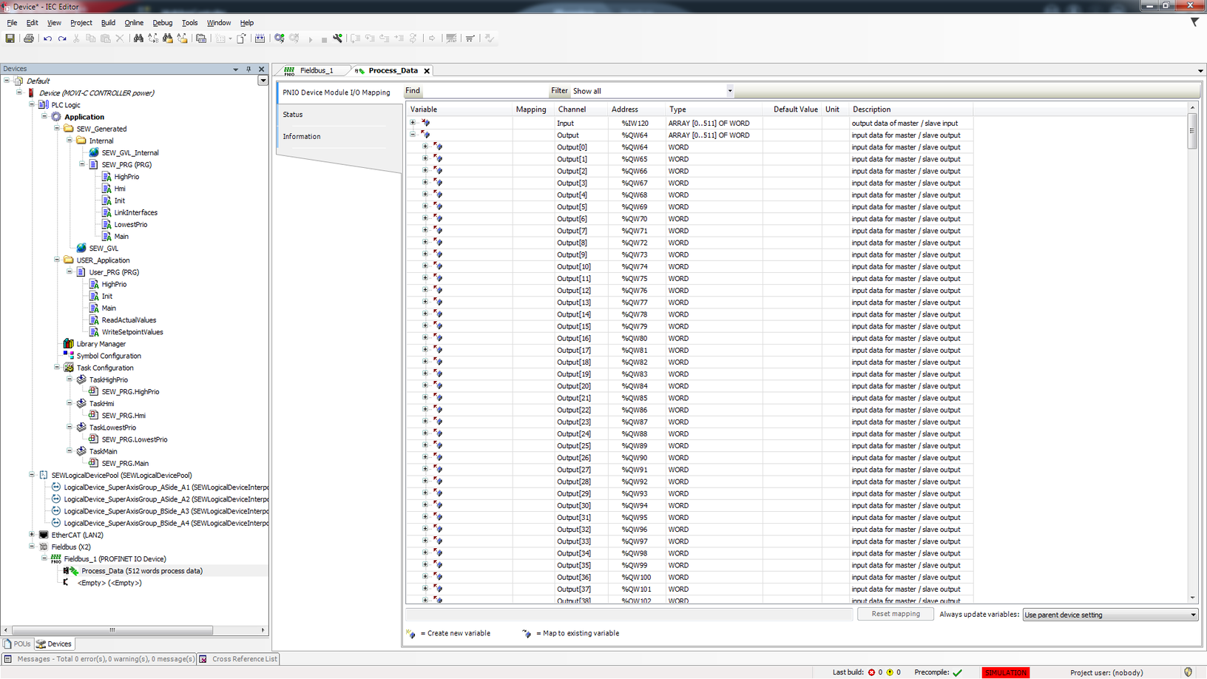Click the Reset mapping button

895,614
